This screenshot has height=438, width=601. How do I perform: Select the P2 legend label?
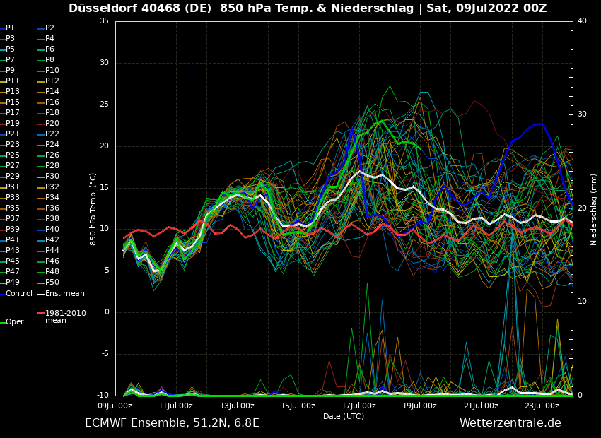coord(49,28)
